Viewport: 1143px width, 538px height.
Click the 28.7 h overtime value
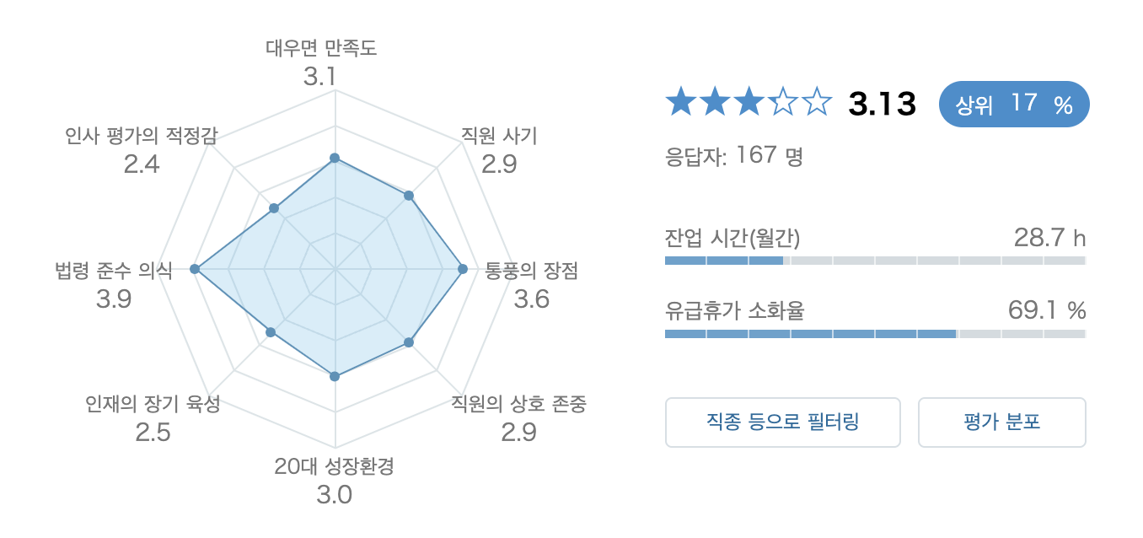(1049, 237)
